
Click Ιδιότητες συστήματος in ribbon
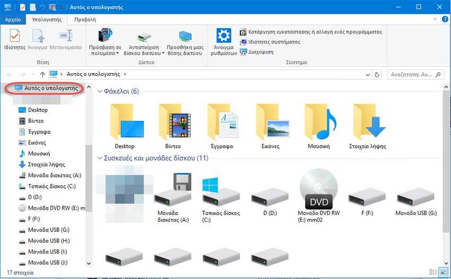(270, 42)
